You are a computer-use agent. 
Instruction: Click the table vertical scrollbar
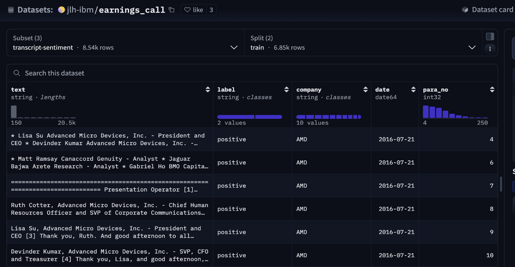point(500,184)
